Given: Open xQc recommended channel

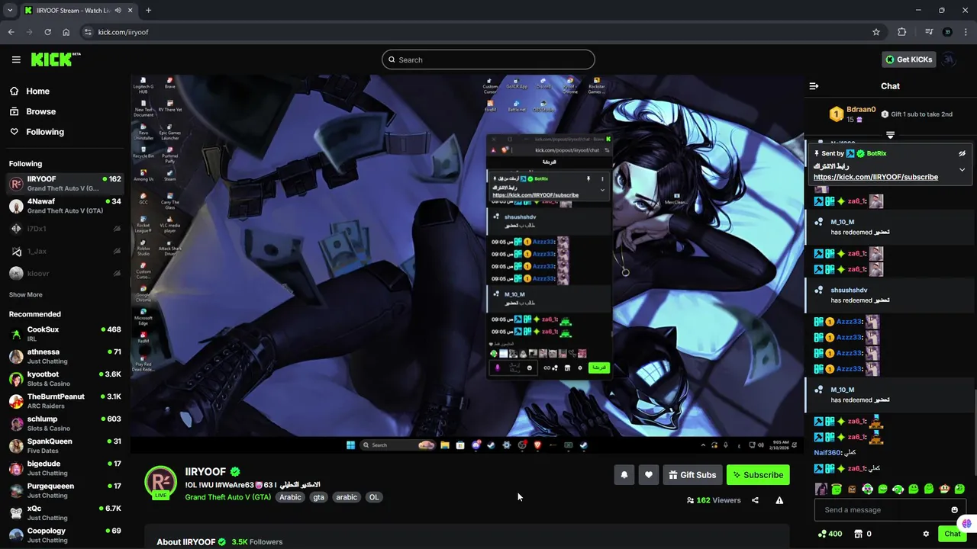Looking at the screenshot, I should 65,513.
